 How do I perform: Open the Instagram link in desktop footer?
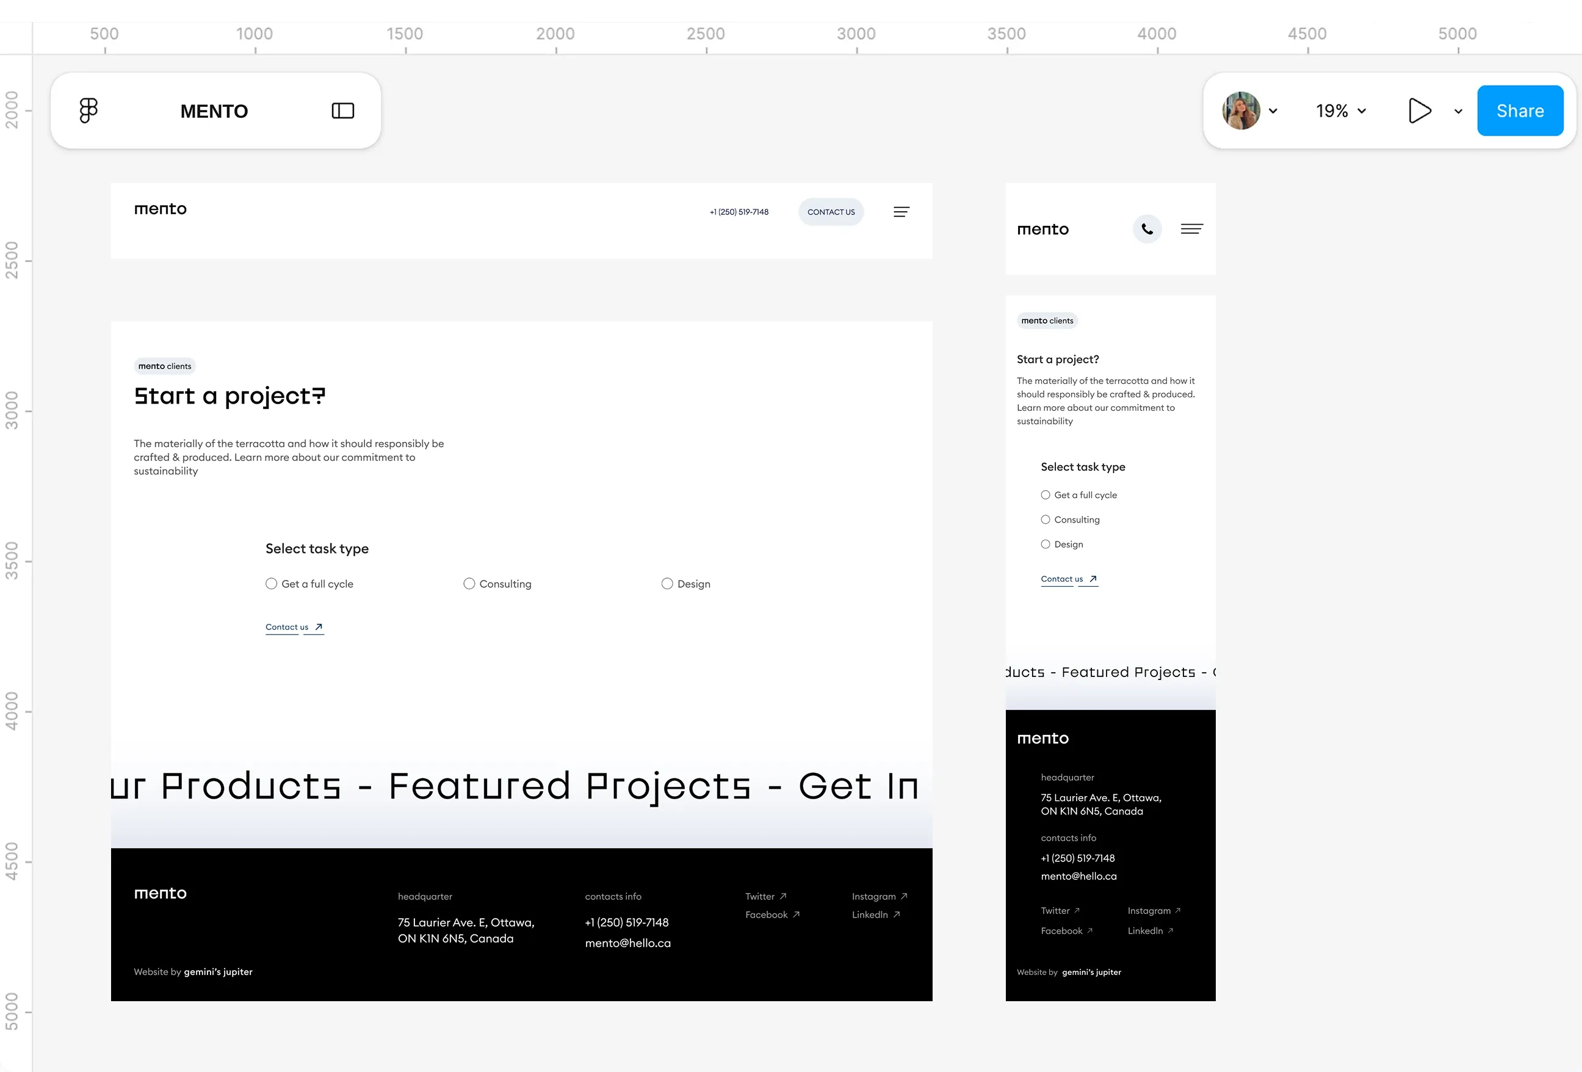click(879, 897)
